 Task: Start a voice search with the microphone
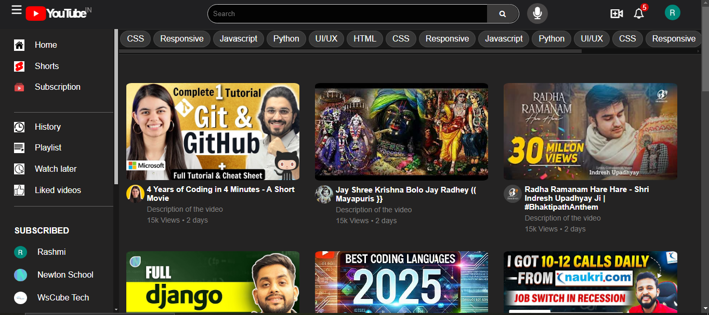tap(537, 13)
